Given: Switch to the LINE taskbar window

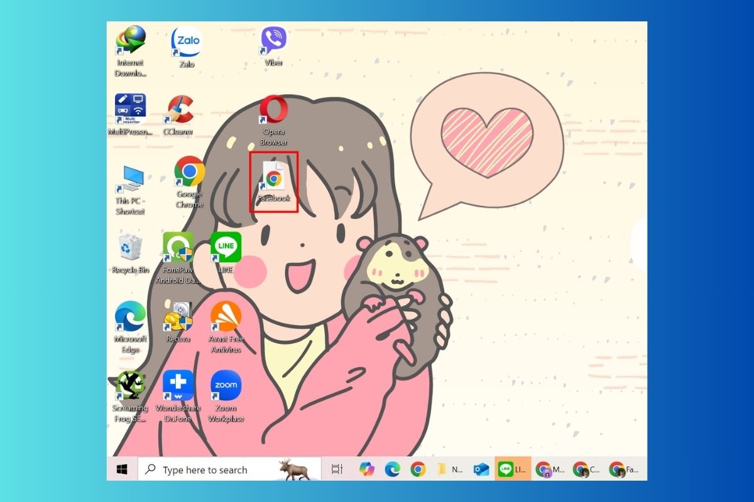Looking at the screenshot, I should click(513, 469).
